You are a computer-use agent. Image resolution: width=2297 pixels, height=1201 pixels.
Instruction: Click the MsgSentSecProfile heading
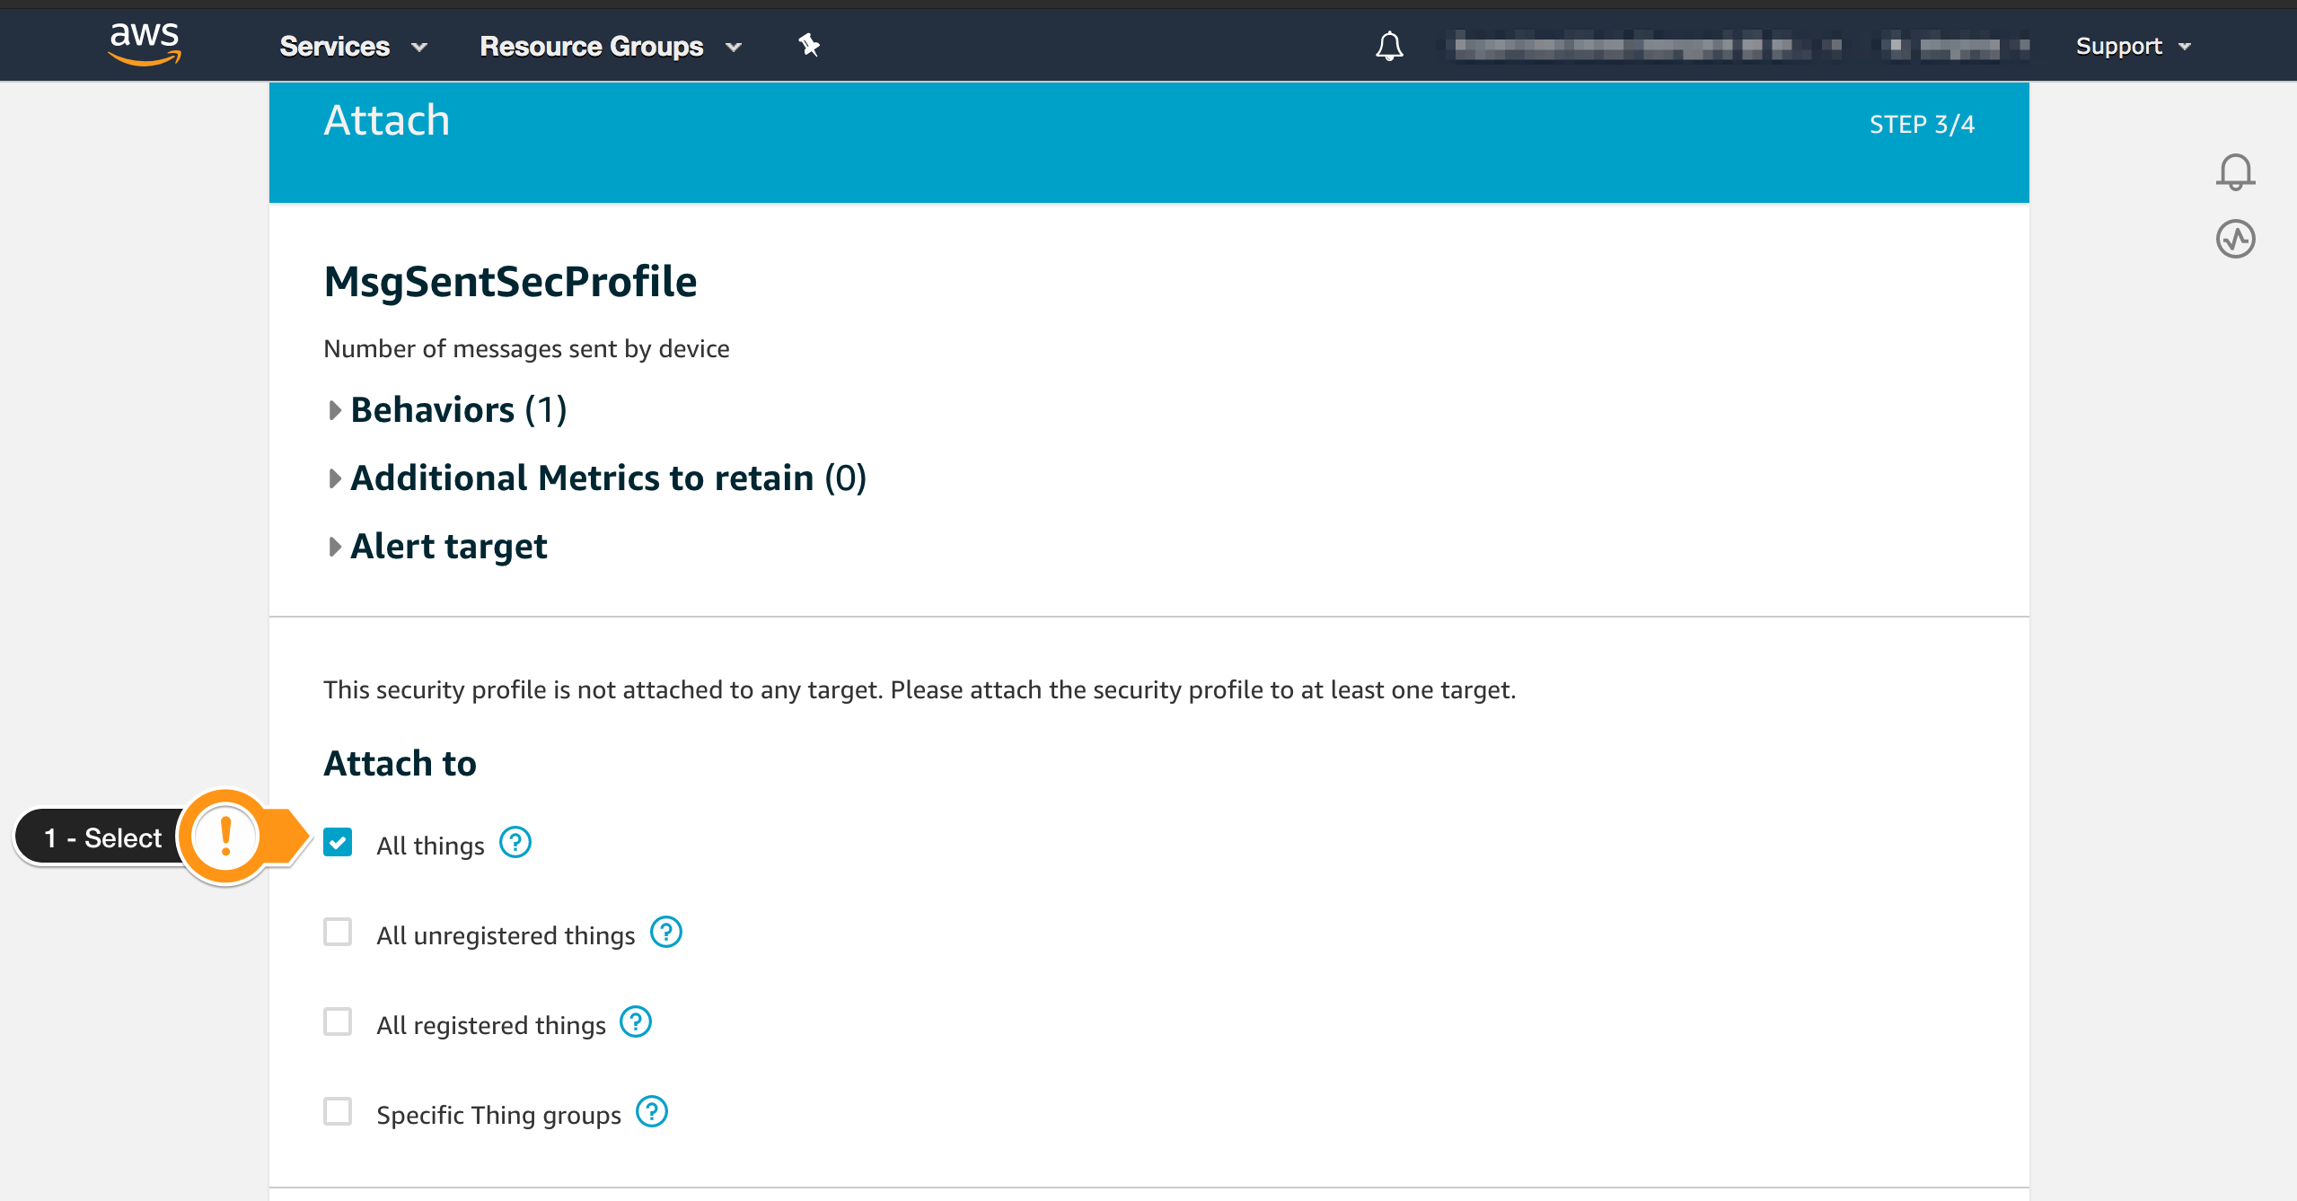click(510, 282)
